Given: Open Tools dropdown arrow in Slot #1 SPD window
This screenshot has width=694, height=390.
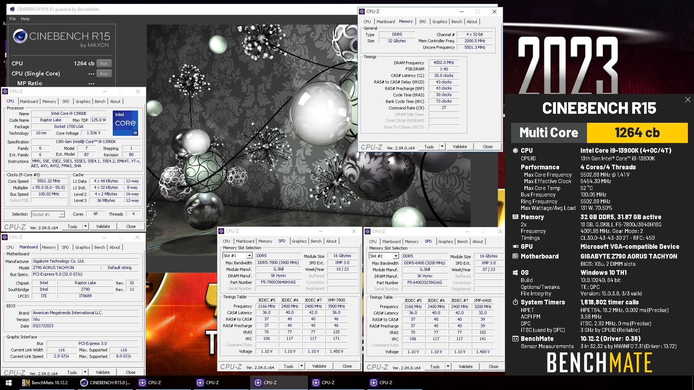Looking at the screenshot, I should [x=301, y=366].
